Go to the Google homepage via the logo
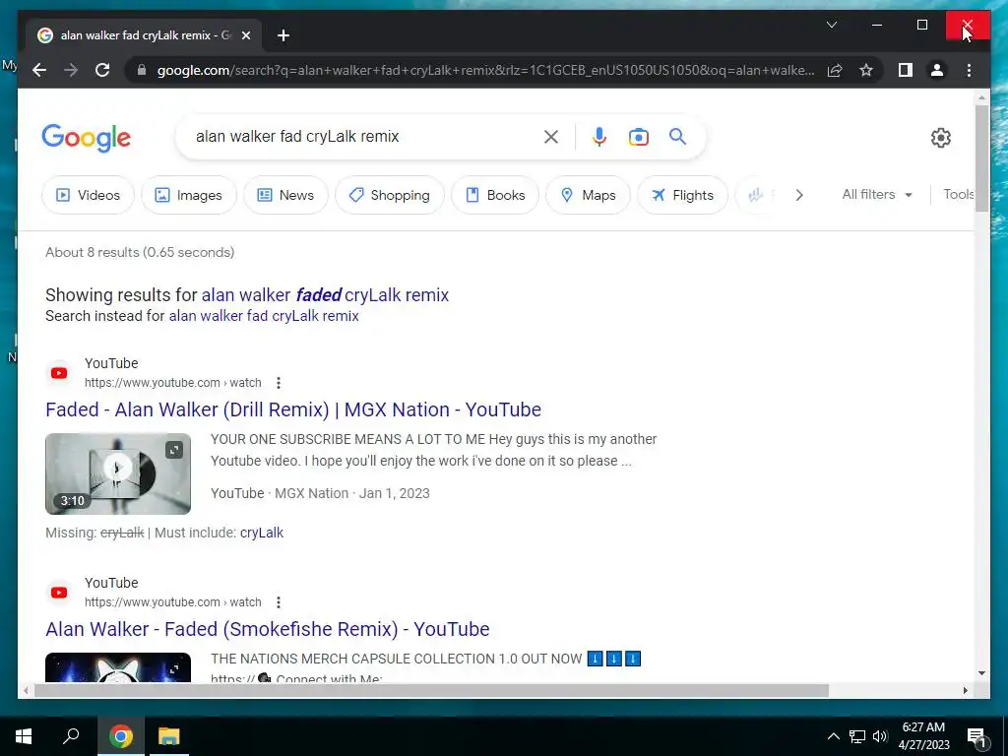 click(87, 138)
